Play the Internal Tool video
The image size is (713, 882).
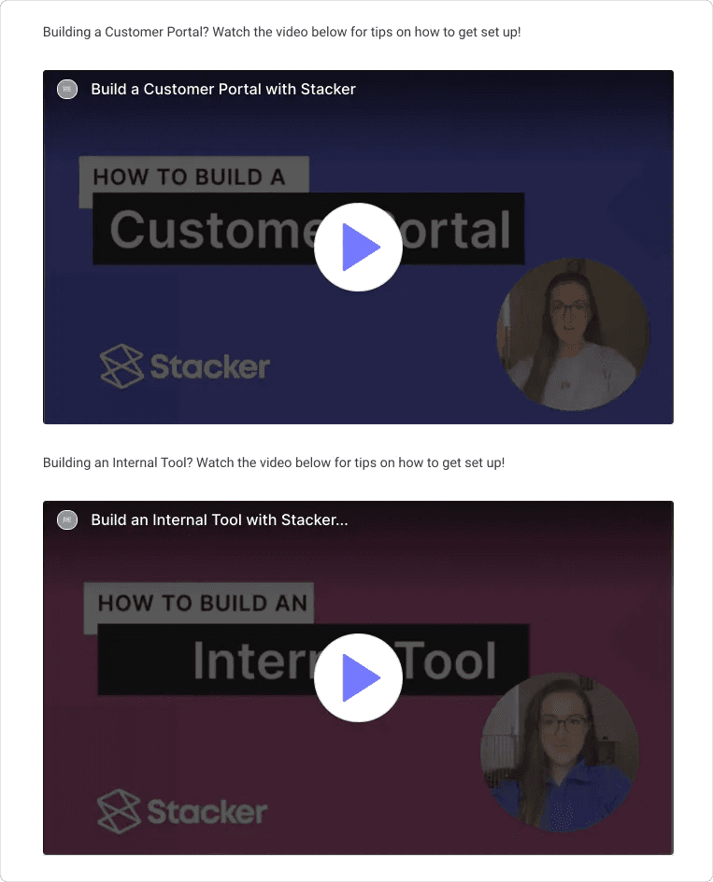358,677
